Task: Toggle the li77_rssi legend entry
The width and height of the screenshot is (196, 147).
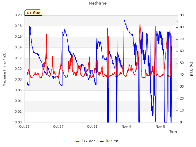Action: 110,141
